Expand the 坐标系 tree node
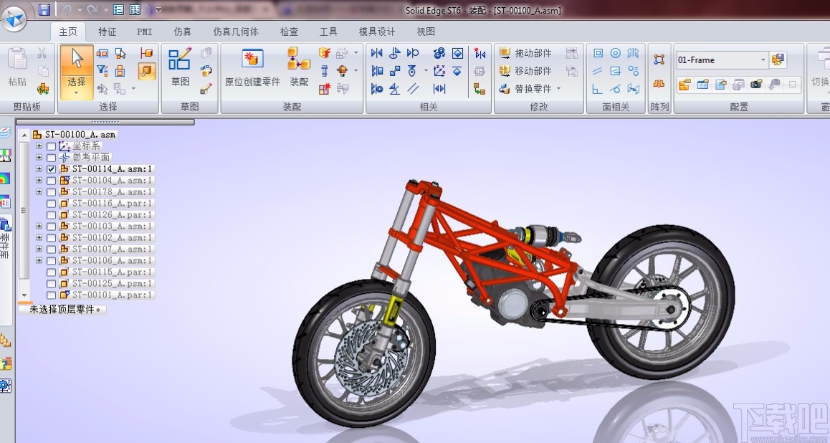830x443 pixels. (39, 146)
